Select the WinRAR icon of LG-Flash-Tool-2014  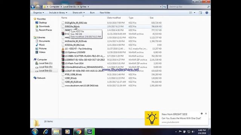coord(63,63)
